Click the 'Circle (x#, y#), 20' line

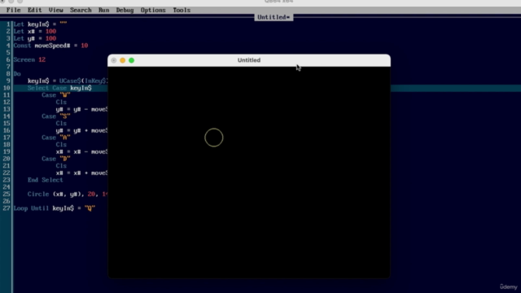tap(68, 194)
